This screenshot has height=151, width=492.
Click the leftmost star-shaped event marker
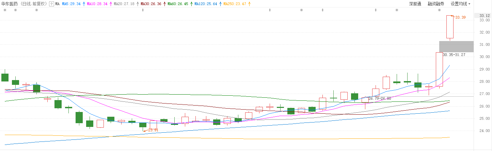5,10
